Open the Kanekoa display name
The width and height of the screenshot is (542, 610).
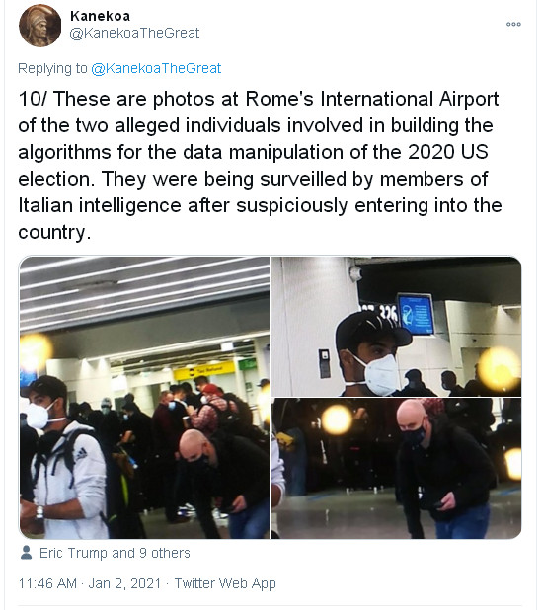pyautogui.click(x=100, y=16)
